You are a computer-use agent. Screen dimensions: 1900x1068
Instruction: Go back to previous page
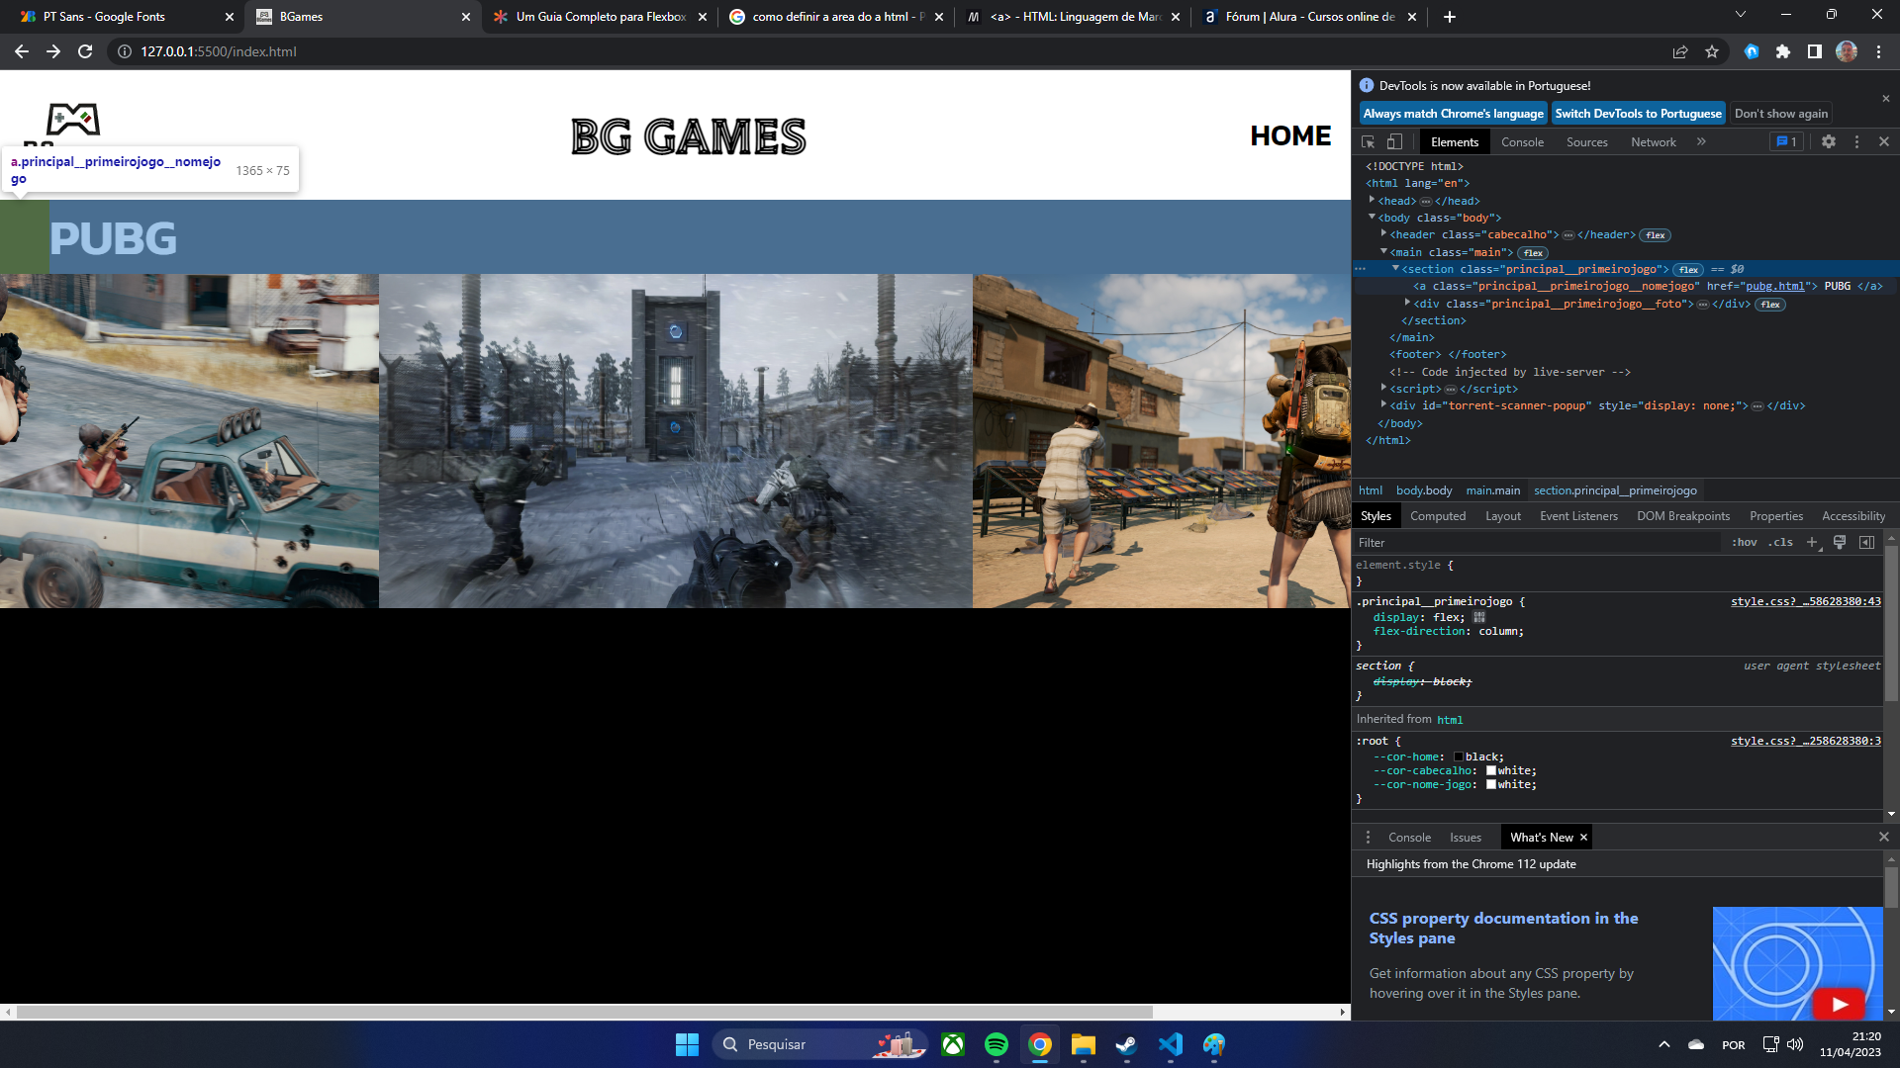22,51
